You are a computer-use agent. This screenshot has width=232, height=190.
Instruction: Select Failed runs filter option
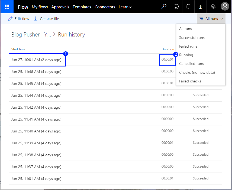pyautogui.click(x=188, y=46)
